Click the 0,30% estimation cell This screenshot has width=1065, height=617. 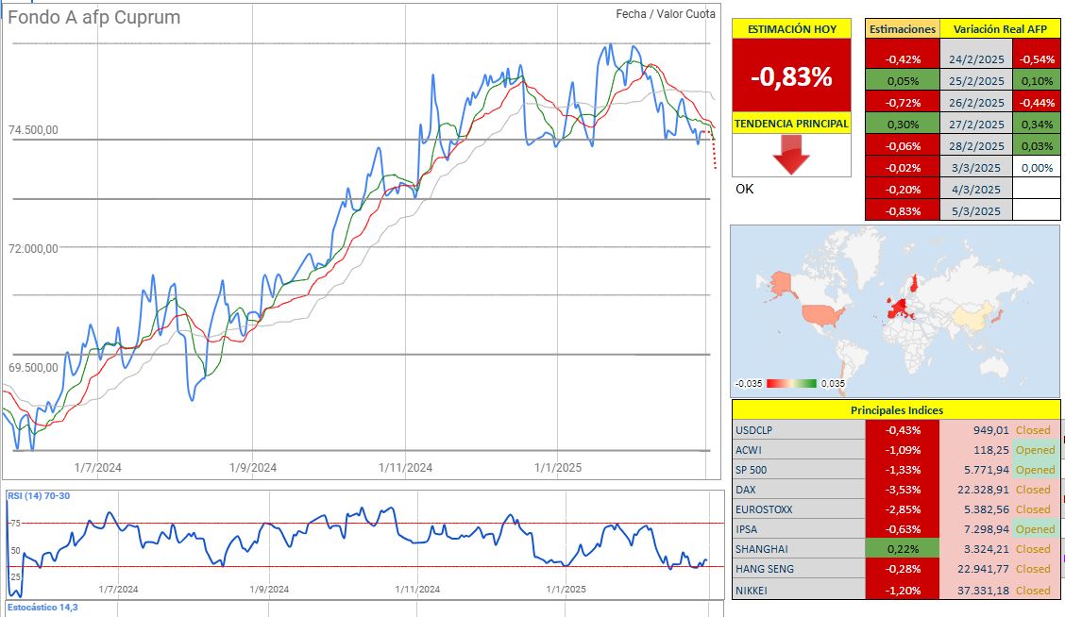pyautogui.click(x=903, y=125)
